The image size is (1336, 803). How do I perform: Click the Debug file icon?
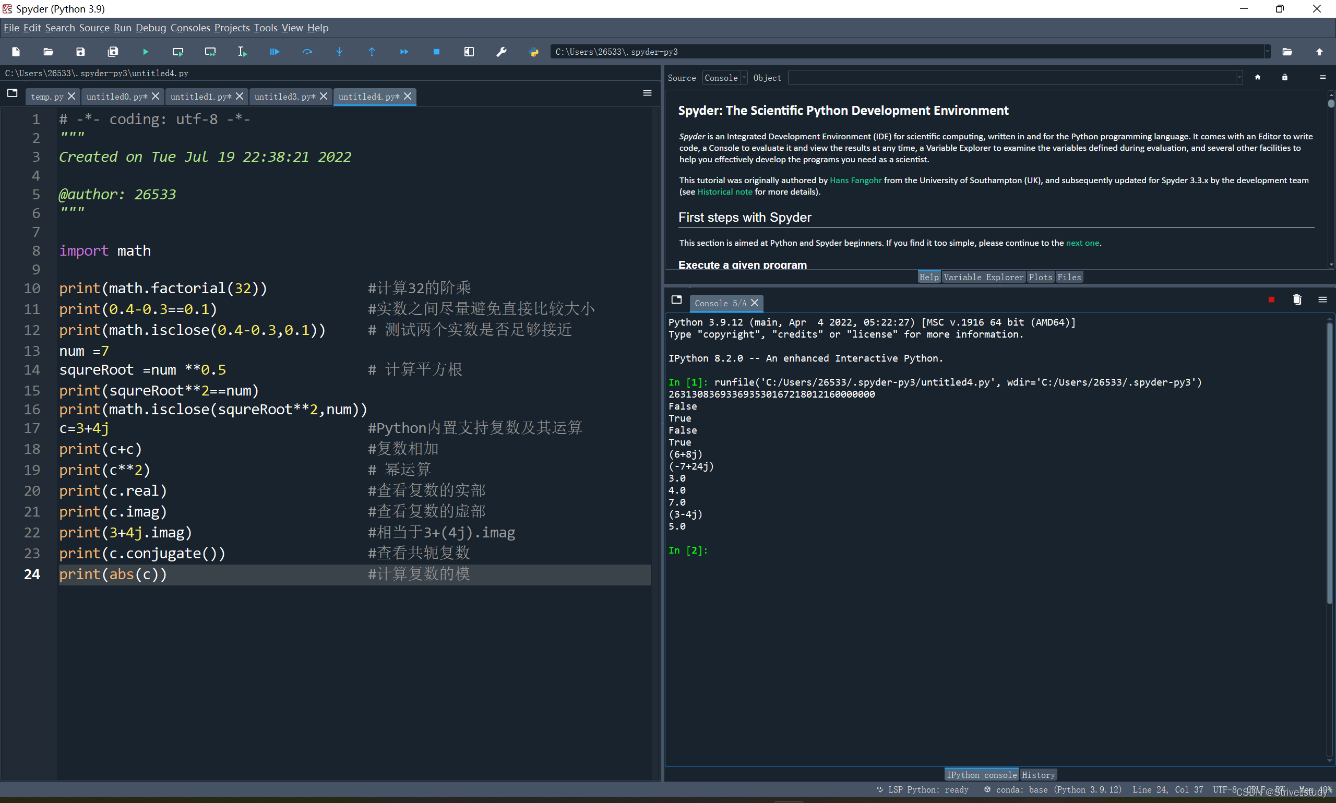click(275, 52)
